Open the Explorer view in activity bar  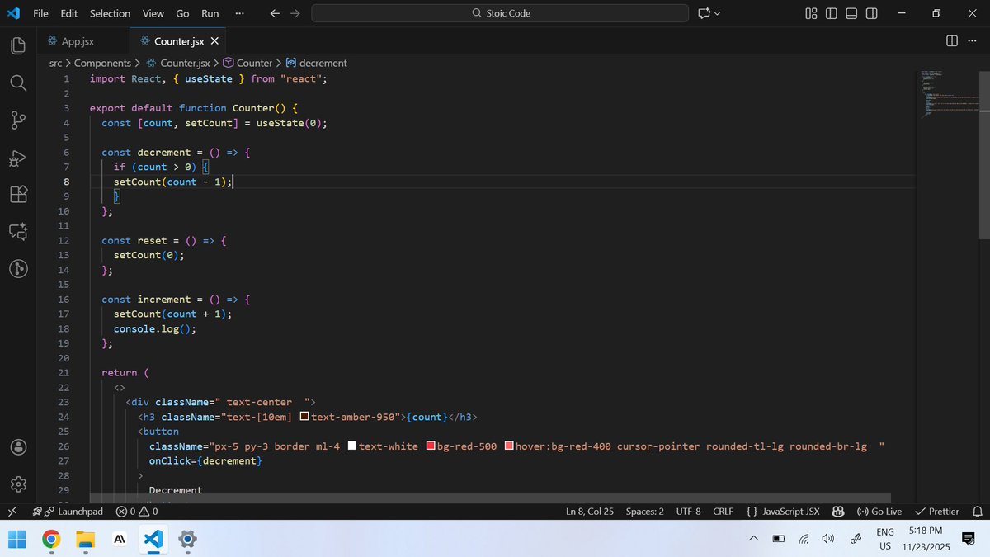coord(18,45)
